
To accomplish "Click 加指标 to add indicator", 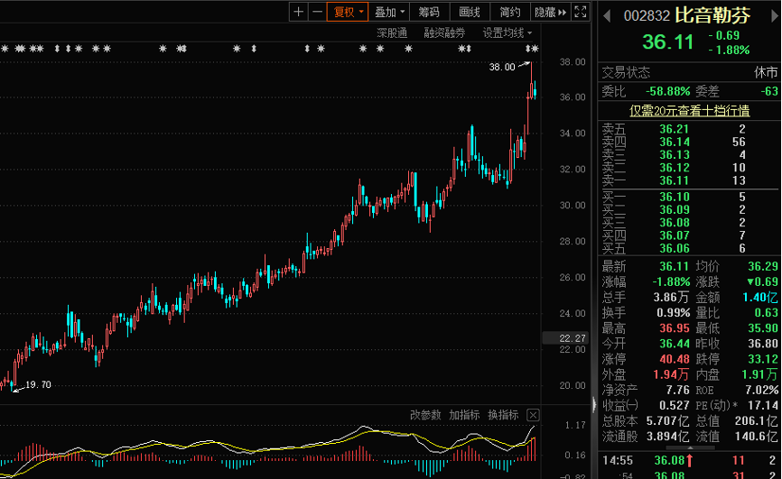I will click(464, 415).
